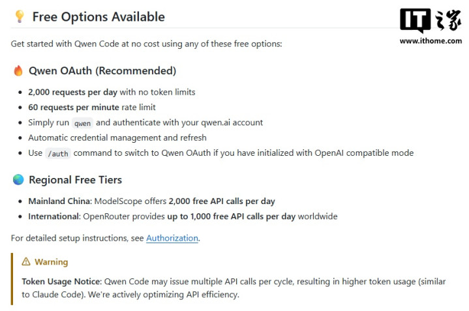Image resolution: width=469 pixels, height=311 pixels.
Task: Click the up to 1,000 free API calls text
Action: pos(231,216)
